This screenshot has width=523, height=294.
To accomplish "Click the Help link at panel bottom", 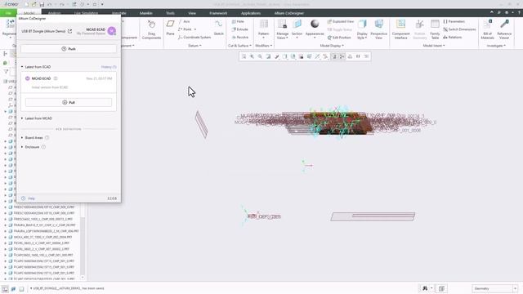I will [x=31, y=198].
